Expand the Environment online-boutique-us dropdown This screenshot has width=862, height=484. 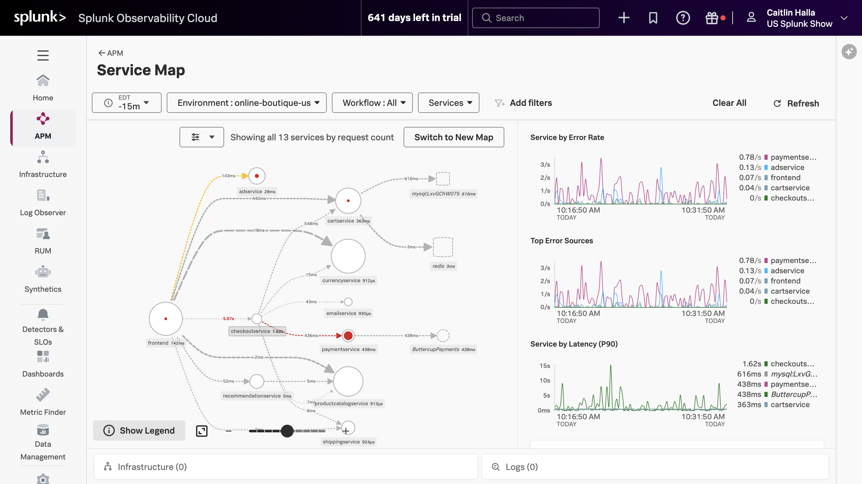coord(247,103)
